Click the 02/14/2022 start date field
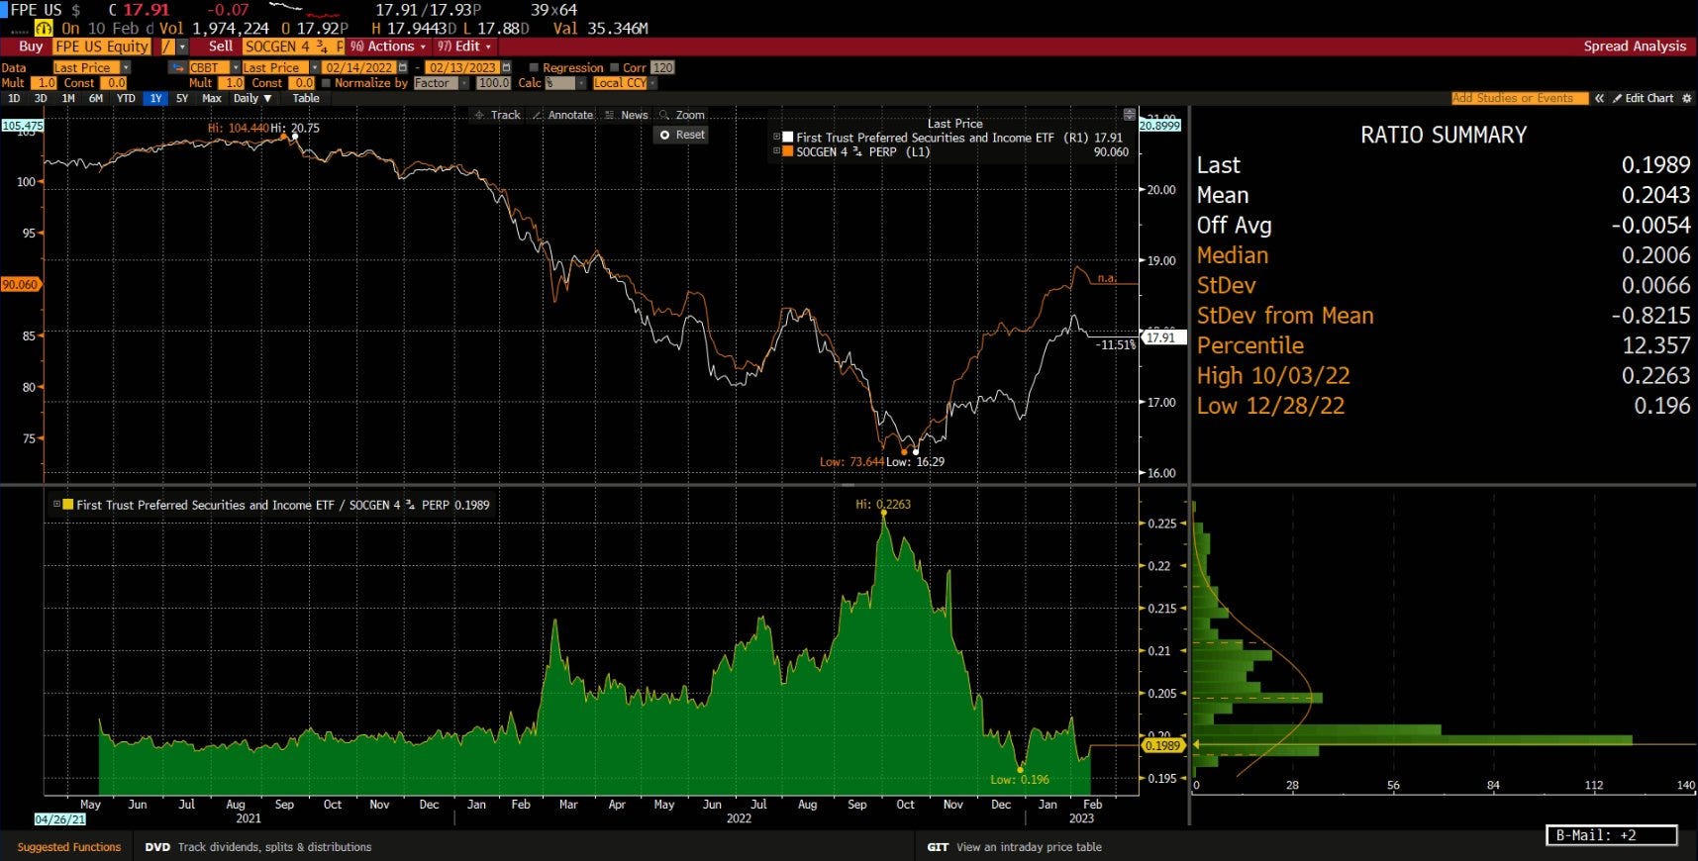 coord(358,67)
